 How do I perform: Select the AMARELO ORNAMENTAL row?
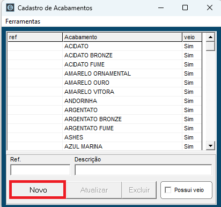[x=105, y=73]
